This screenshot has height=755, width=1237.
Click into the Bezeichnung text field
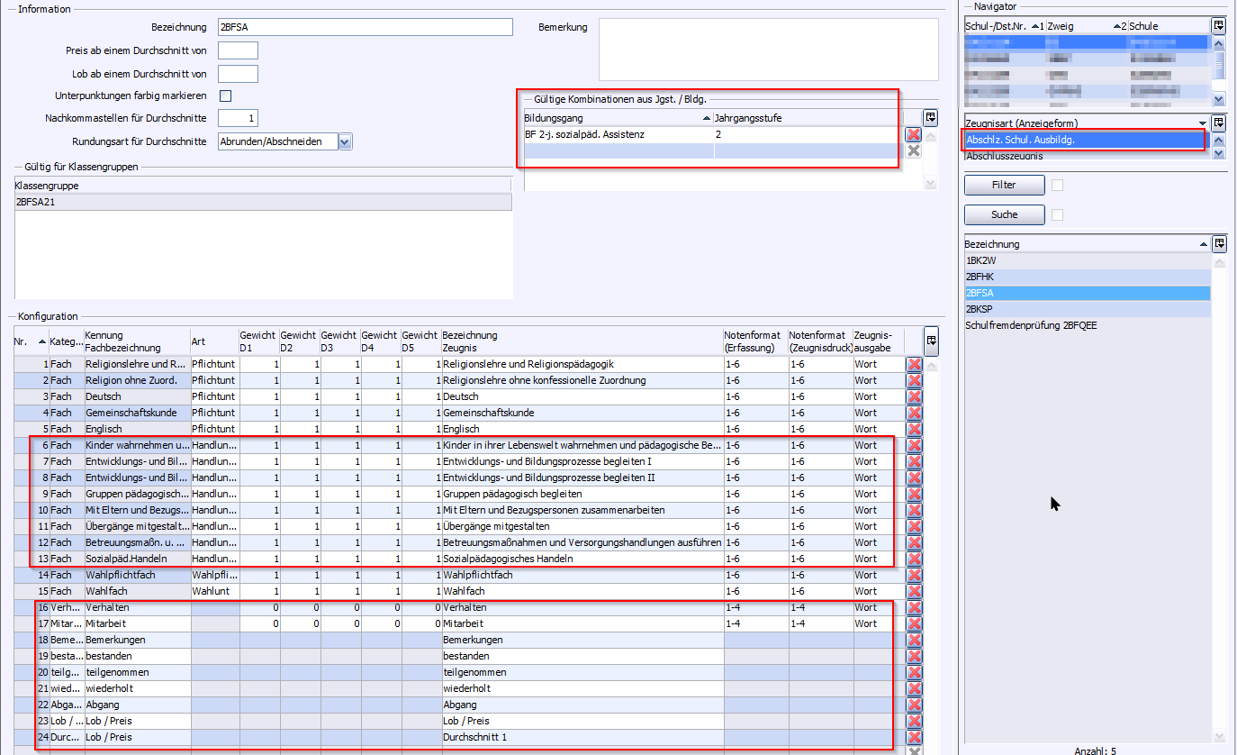click(x=365, y=27)
